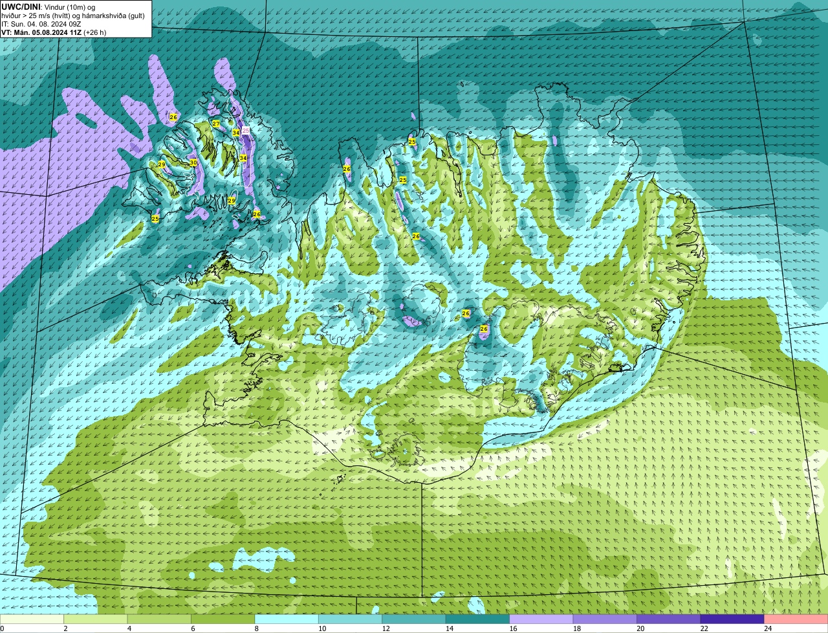
Task: Click the legend scale label '22'
Action: click(704, 628)
